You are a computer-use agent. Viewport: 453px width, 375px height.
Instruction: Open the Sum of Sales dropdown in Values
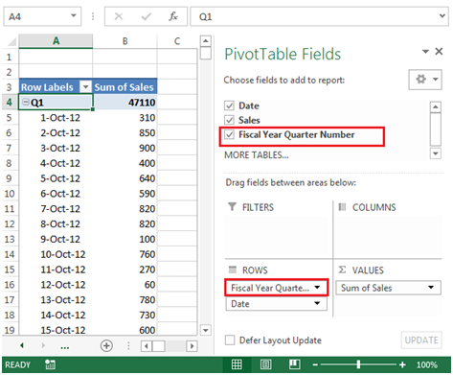click(x=431, y=288)
